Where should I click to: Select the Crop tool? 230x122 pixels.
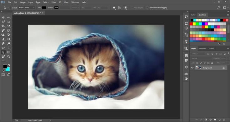[3, 26]
